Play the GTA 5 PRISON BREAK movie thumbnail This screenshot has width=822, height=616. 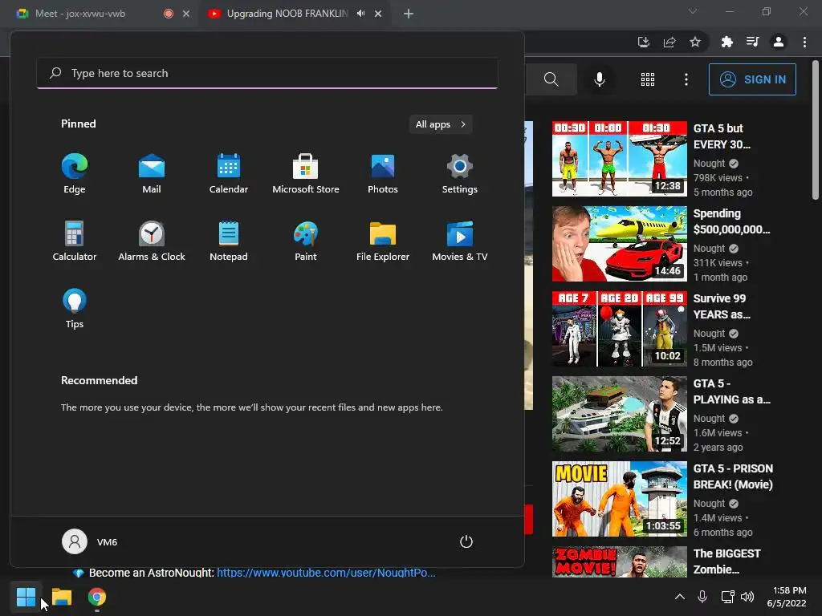click(x=619, y=499)
